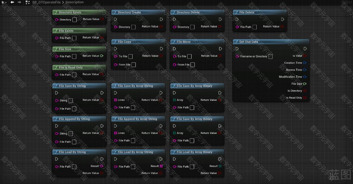Click File Path box on File Is Read Only
The width and height of the screenshot is (353, 184).
(x=74, y=75)
